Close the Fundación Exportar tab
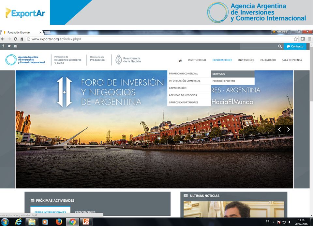The height and width of the screenshot is (235, 313). (40, 32)
